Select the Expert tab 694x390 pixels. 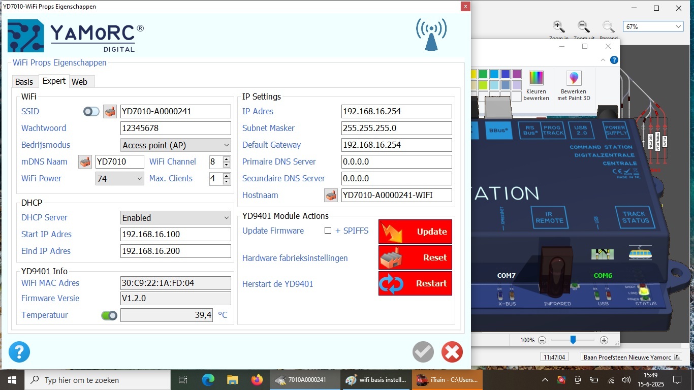[54, 81]
